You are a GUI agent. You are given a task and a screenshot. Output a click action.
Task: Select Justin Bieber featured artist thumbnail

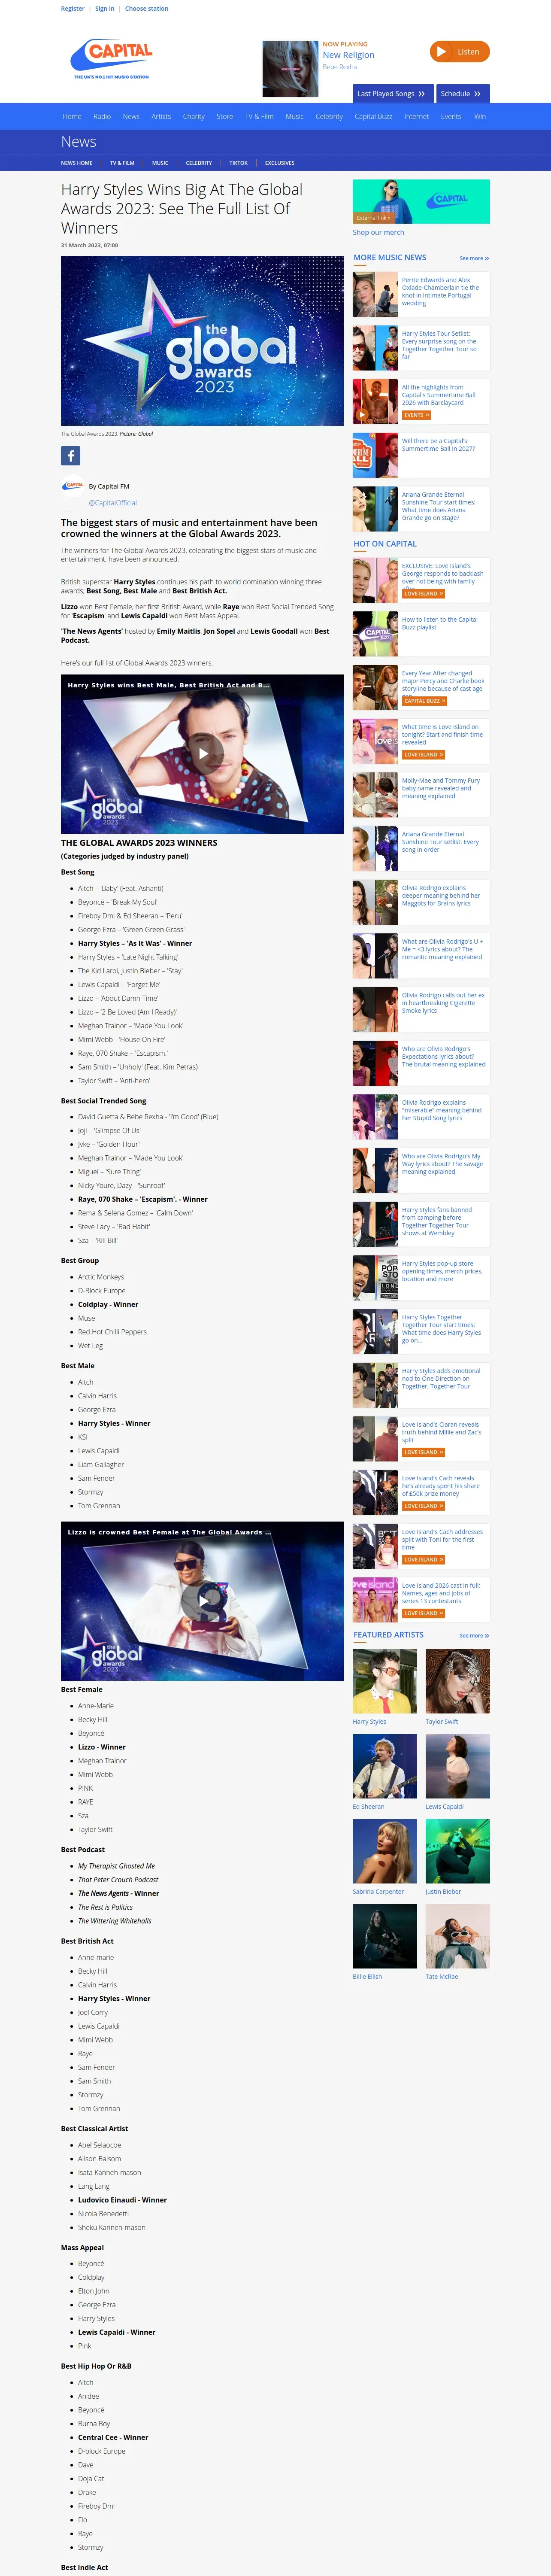pyautogui.click(x=458, y=1851)
